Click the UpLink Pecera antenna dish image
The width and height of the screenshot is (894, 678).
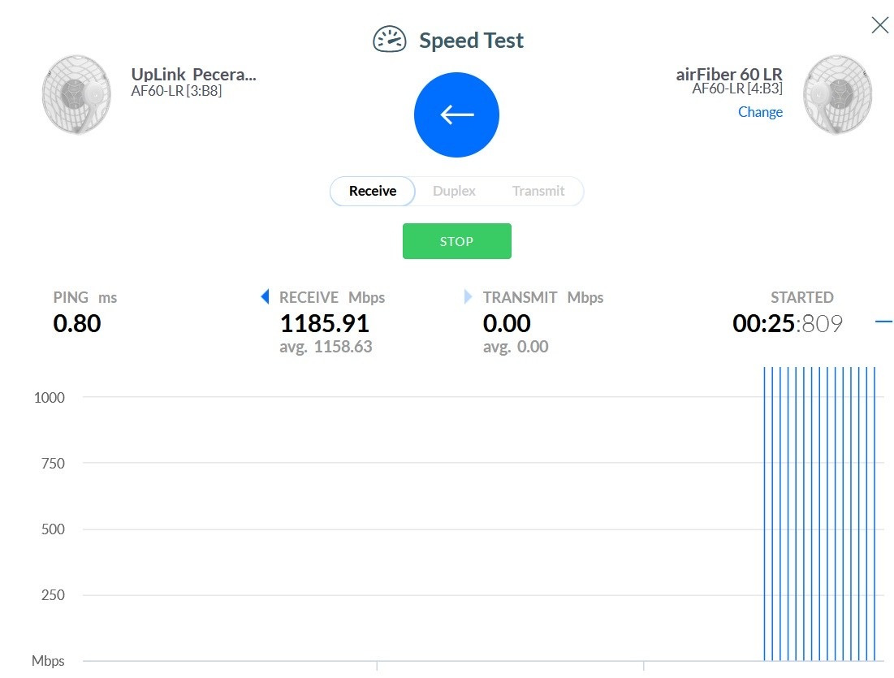click(x=76, y=93)
